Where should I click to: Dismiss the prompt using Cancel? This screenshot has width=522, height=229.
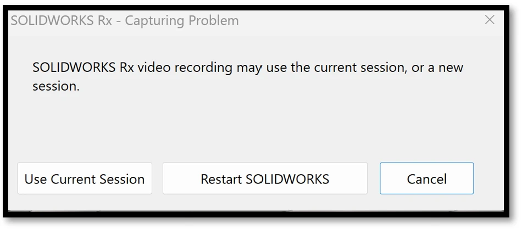pyautogui.click(x=426, y=178)
